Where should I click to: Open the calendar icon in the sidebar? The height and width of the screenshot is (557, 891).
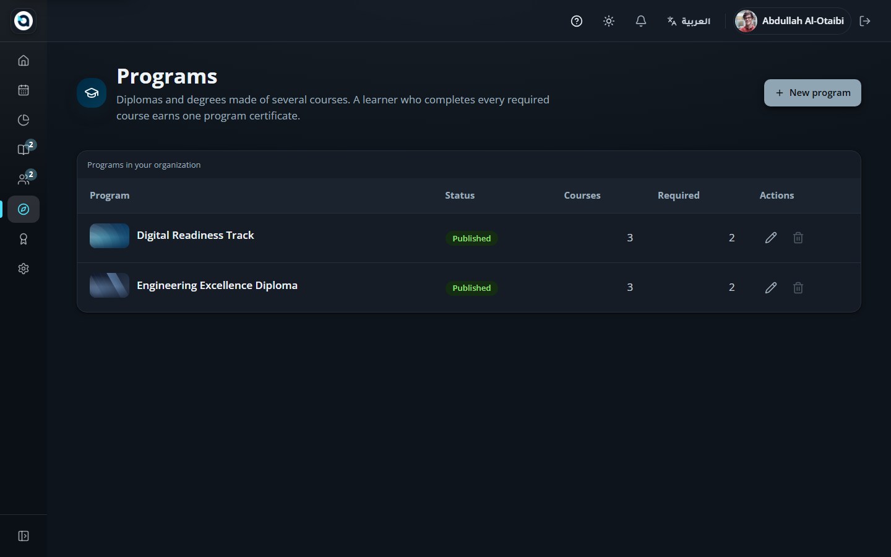24,90
